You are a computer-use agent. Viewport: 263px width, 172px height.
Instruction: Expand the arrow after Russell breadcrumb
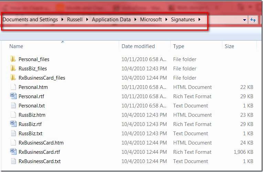[x=87, y=20]
